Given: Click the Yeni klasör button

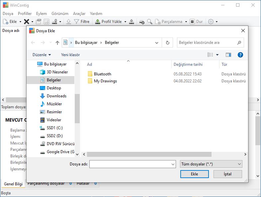Looking at the screenshot, I should coord(70,55).
